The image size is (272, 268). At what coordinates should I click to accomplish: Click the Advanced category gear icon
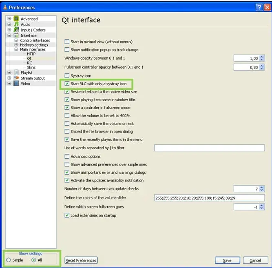click(16, 19)
